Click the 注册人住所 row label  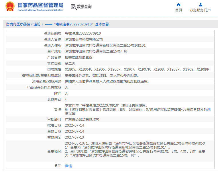pos(52,45)
